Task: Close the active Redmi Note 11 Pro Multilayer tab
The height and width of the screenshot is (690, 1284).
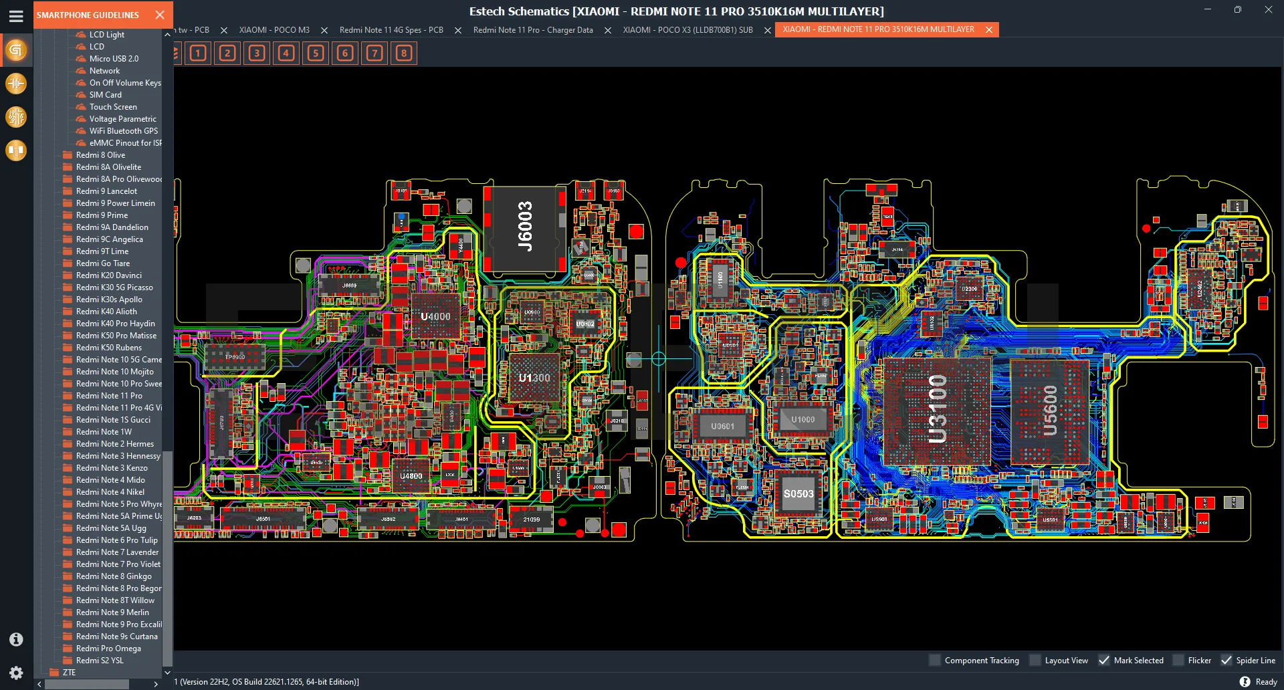Action: 988,29
